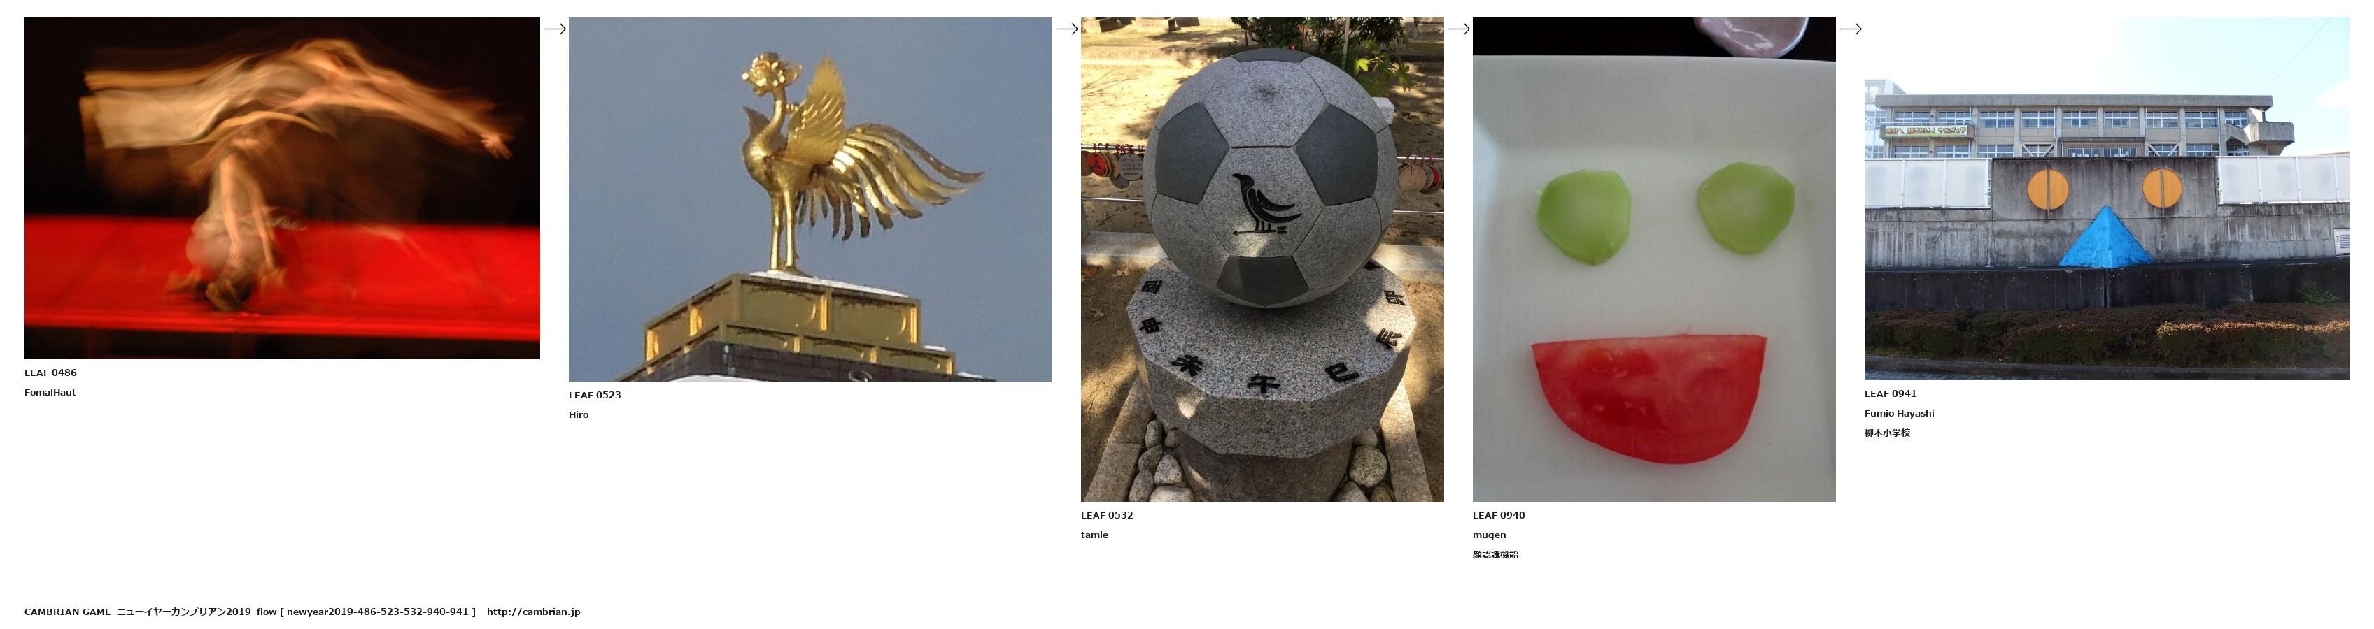Select the LEAF 0523 label
This screenshot has width=2374, height=629.
[595, 395]
